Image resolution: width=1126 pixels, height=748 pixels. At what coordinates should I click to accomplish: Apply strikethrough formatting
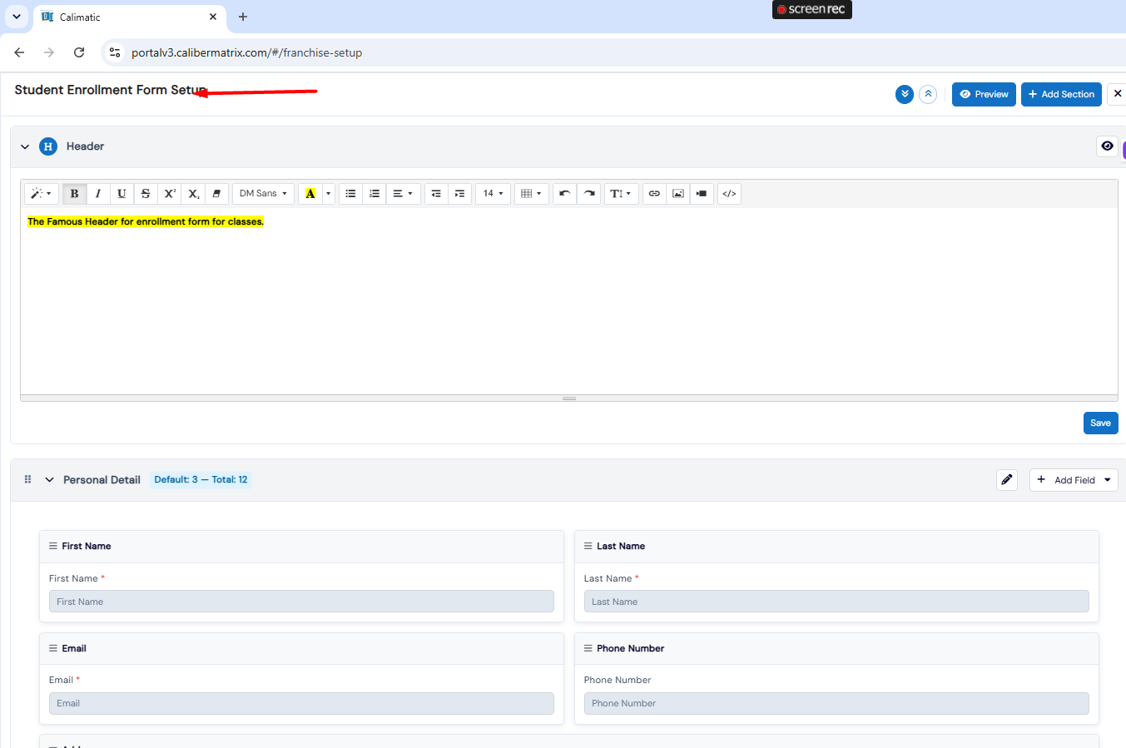coord(146,194)
